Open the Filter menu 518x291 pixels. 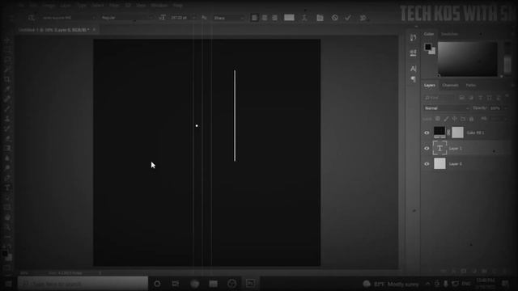point(114,6)
